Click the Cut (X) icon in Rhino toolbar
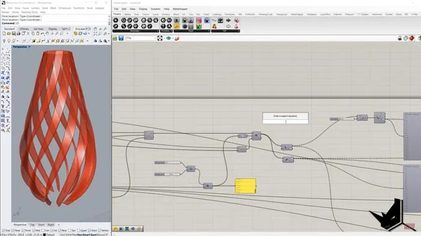The image size is (421, 236). (x=28, y=34)
